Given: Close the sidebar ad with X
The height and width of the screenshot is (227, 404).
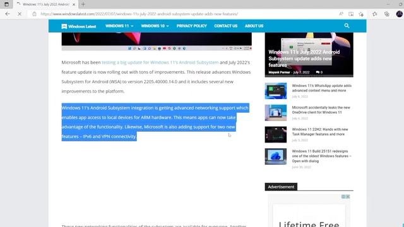Looking at the screenshot, I should [x=348, y=197].
